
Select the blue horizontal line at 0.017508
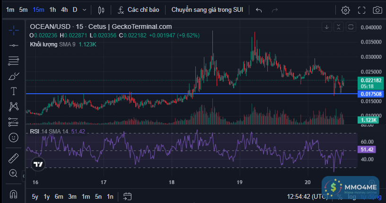click(x=192, y=94)
